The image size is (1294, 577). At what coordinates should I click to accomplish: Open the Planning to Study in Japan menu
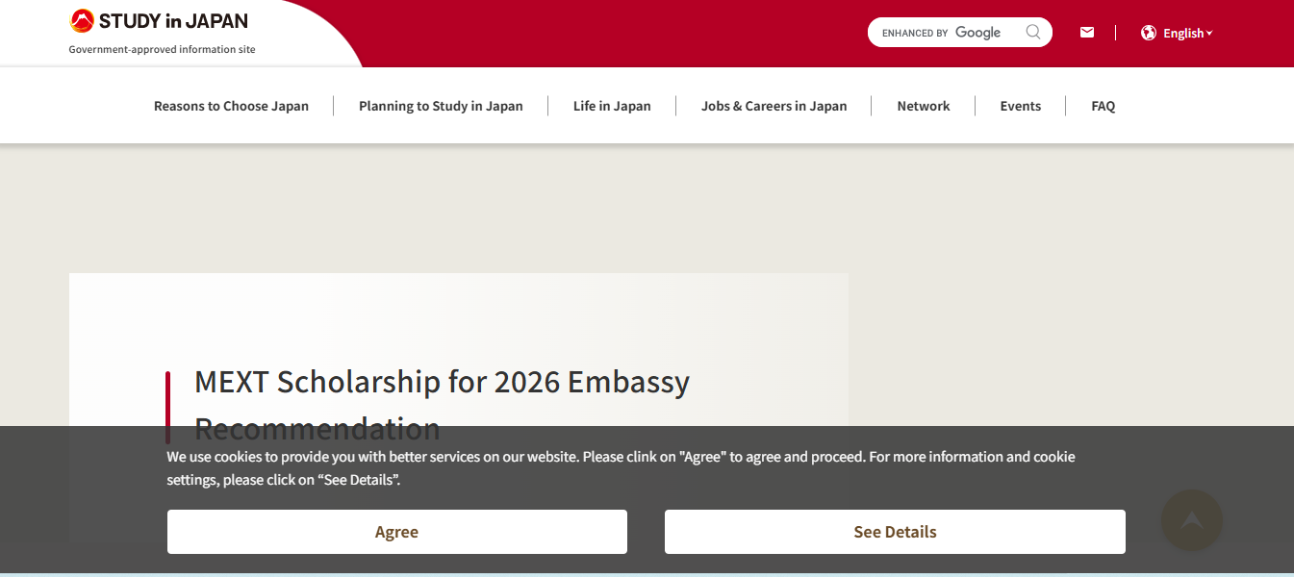tap(440, 106)
